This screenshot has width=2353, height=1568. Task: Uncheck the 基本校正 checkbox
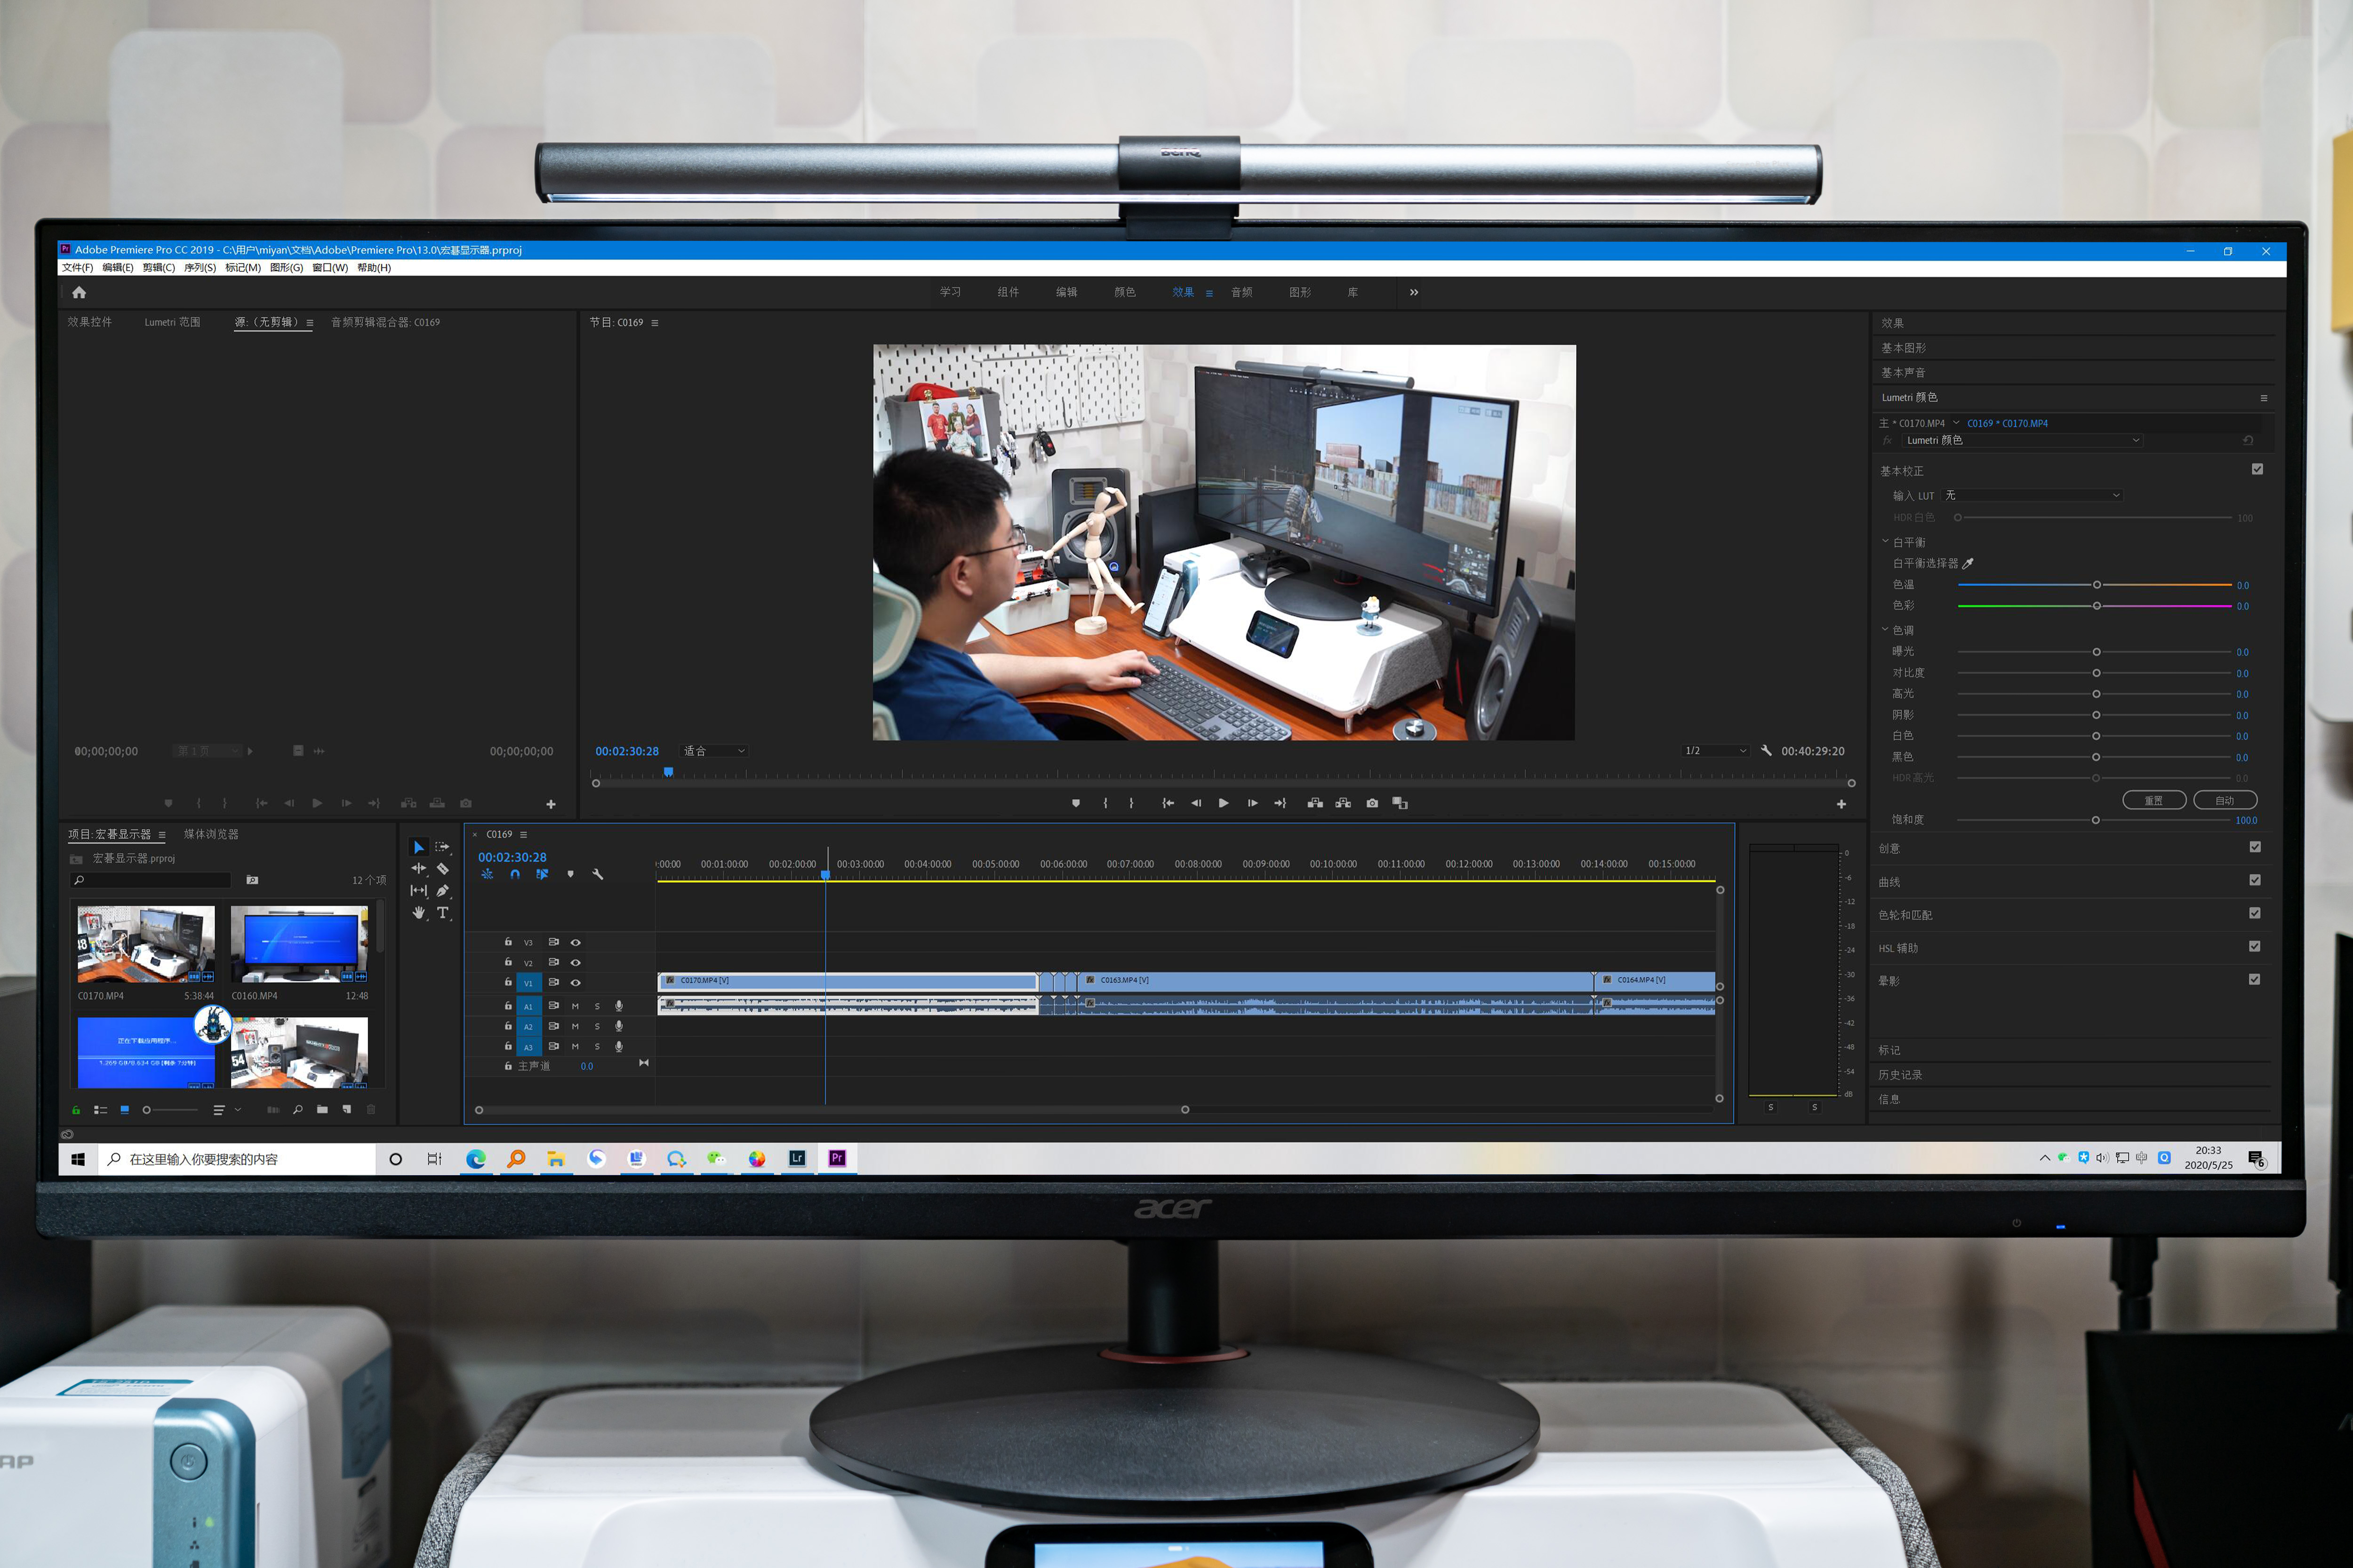point(2257,470)
